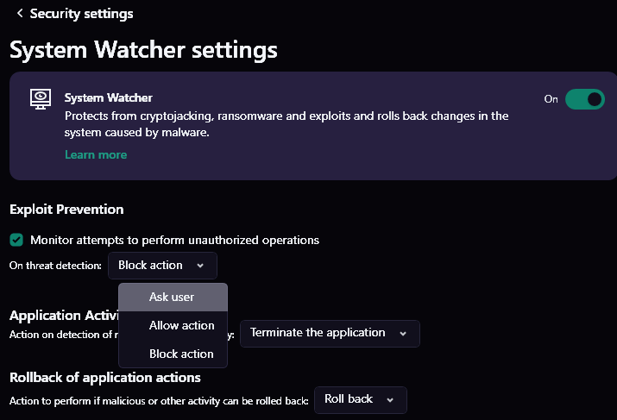Click the System Watcher monitor icon
617x420 pixels.
(x=41, y=98)
